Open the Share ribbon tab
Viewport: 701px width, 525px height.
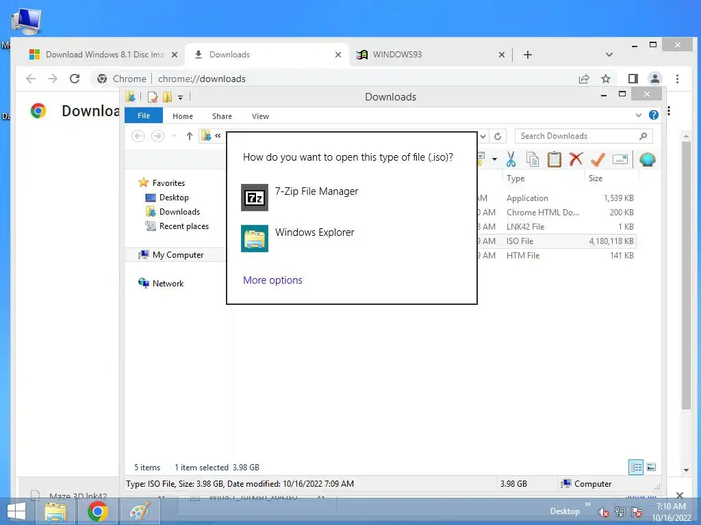click(222, 116)
